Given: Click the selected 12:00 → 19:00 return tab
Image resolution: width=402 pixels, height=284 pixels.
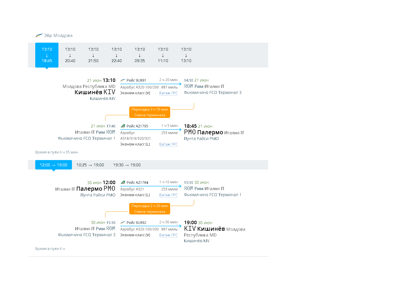Looking at the screenshot, I should click(54, 165).
